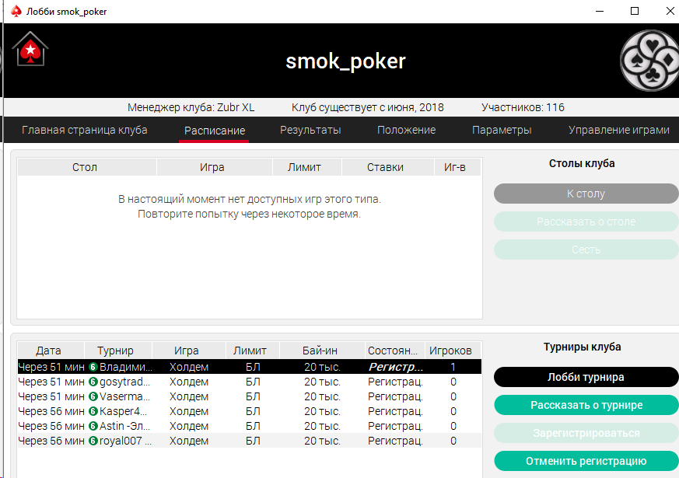Screen dimensions: 679x478
Task: Click Холдем cell in royal007 row
Action: point(189,441)
